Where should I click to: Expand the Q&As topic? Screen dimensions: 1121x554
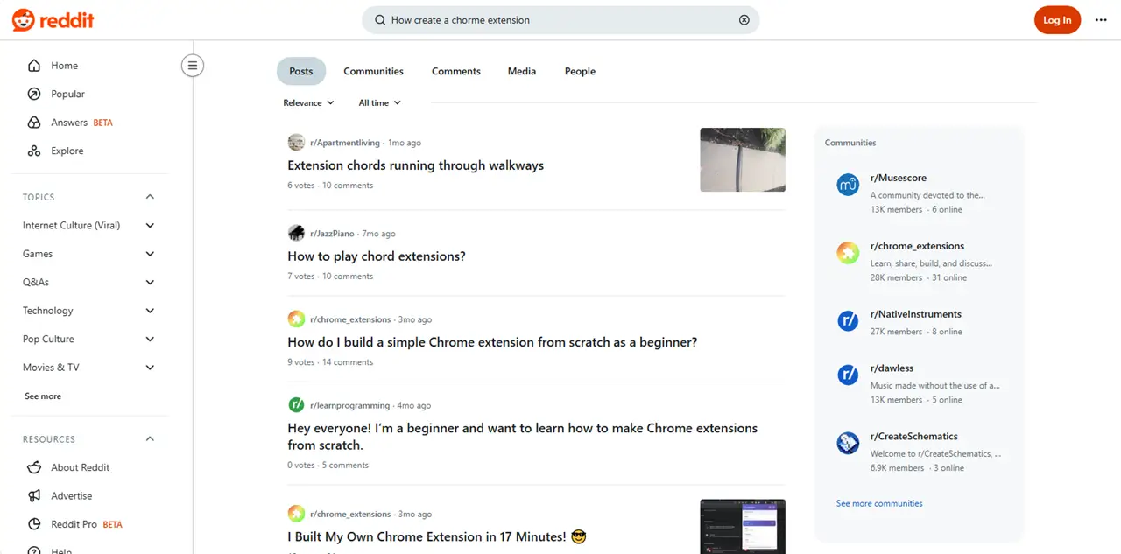tap(150, 282)
